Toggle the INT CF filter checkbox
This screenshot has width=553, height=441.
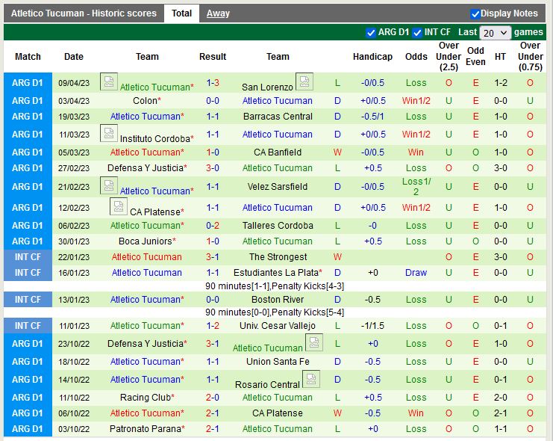pos(417,32)
